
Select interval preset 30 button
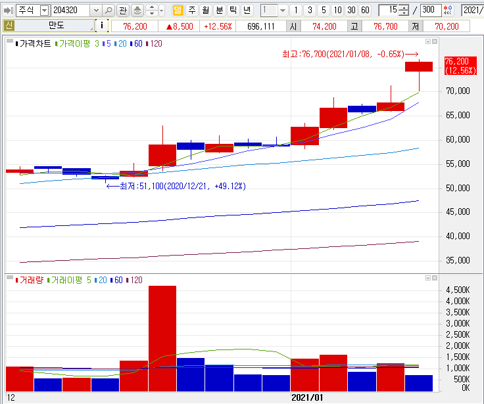coord(351,11)
